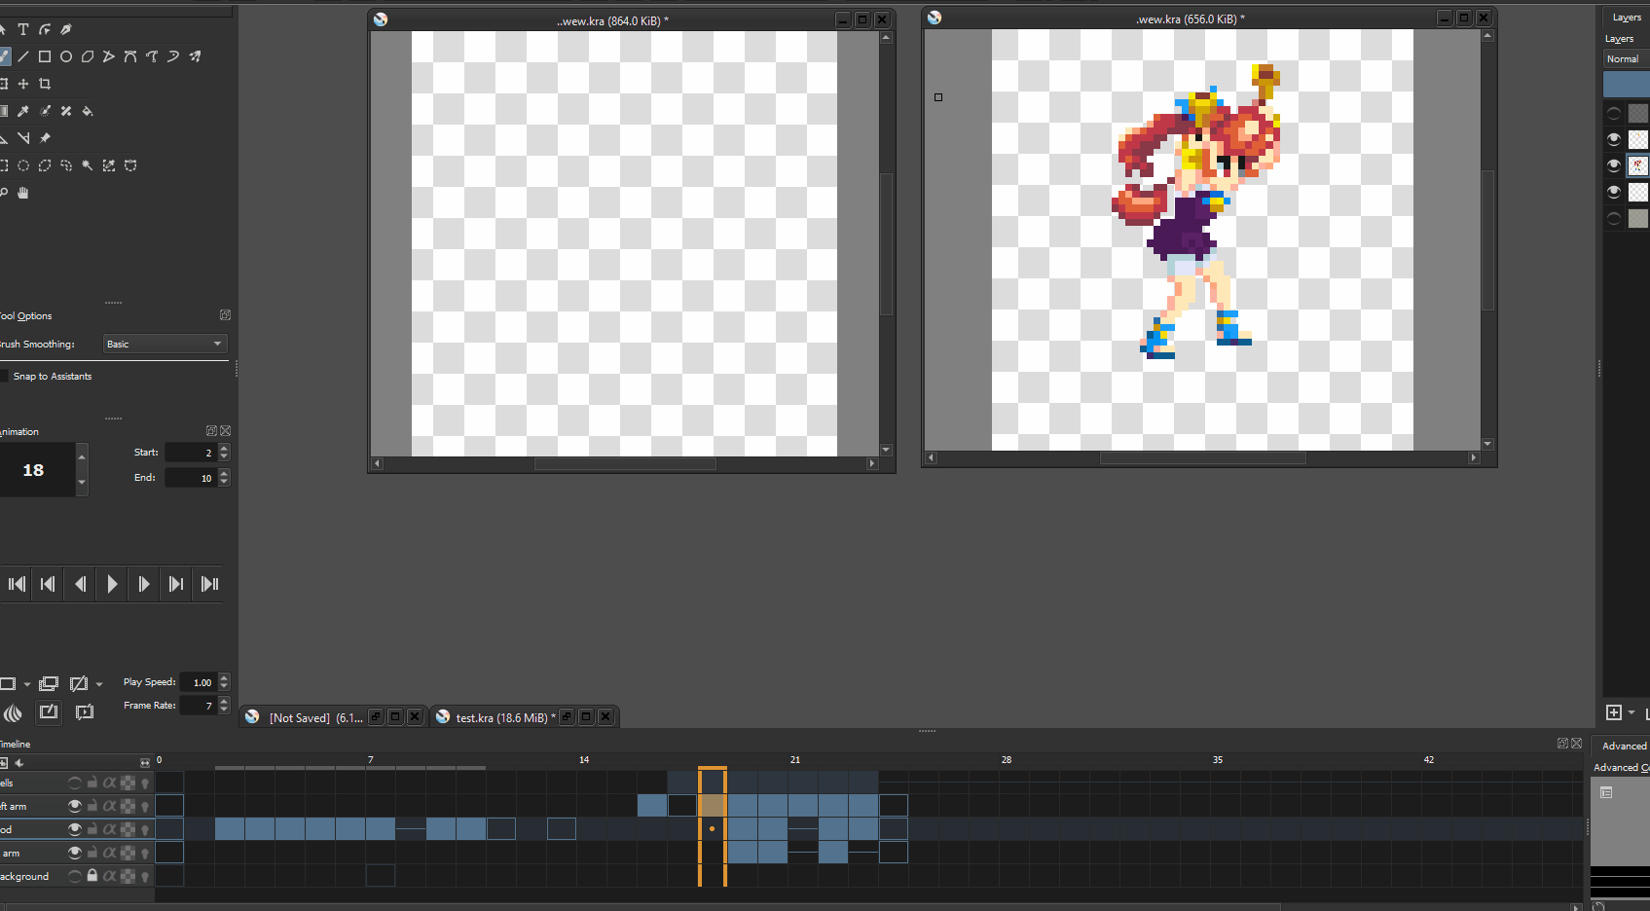This screenshot has width=1650, height=911.
Task: Select the Text tool
Action: (23, 29)
